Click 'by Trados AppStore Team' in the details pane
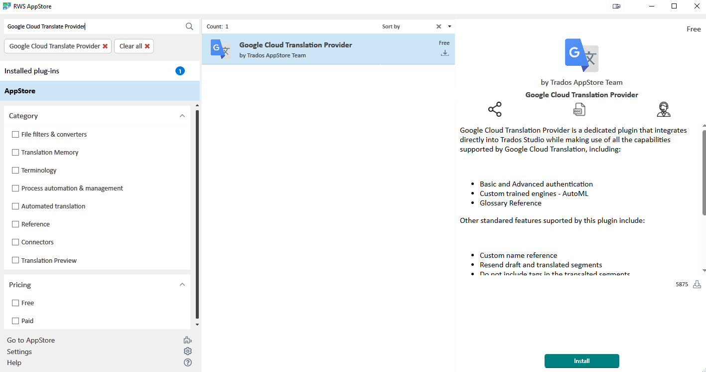This screenshot has width=706, height=372. [581, 82]
